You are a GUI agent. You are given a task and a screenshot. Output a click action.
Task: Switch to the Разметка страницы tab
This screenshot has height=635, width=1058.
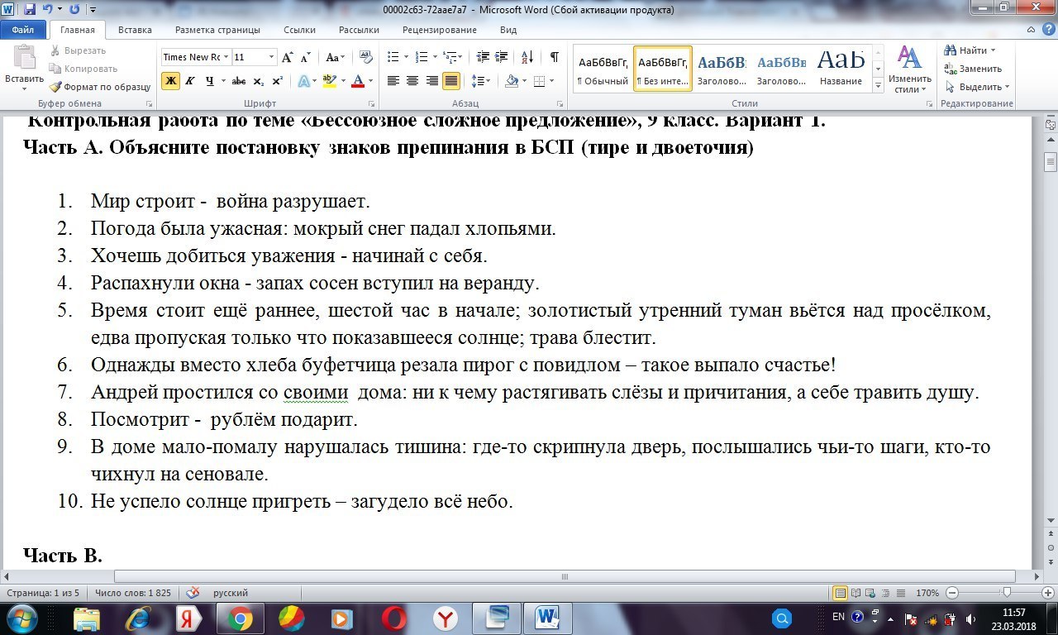pos(217,30)
